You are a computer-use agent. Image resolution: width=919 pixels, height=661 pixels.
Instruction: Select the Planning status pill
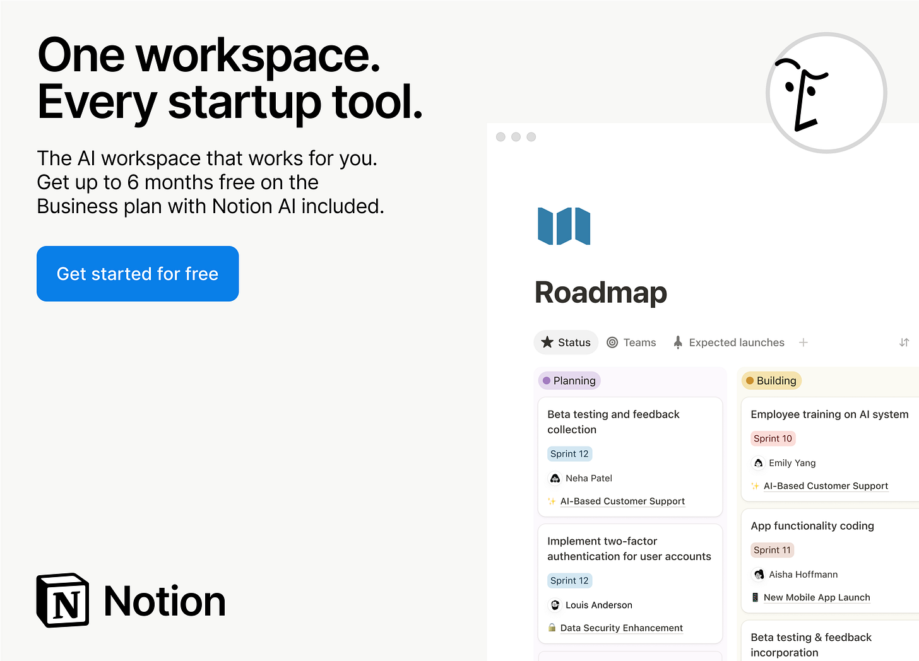click(x=569, y=380)
